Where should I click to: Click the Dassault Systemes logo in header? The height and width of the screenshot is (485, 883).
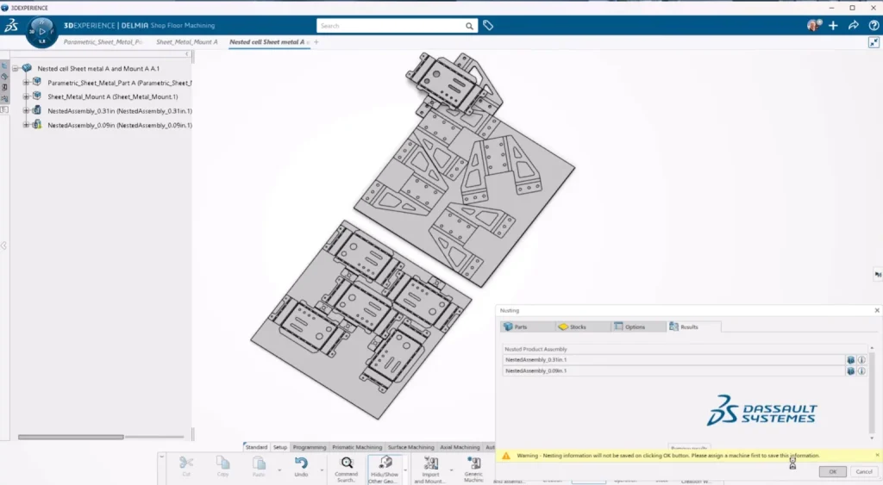coord(11,25)
